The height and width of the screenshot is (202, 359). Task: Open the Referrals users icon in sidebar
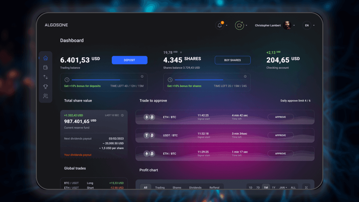(46, 96)
